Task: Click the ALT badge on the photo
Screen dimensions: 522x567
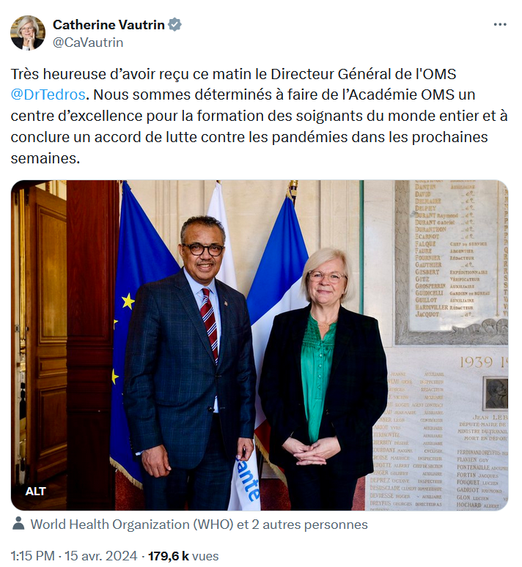Action: (35, 491)
